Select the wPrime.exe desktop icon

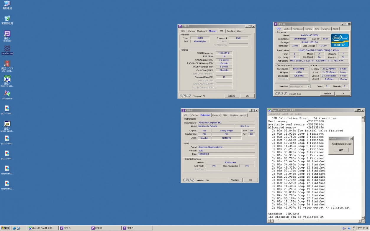[x=7, y=94]
